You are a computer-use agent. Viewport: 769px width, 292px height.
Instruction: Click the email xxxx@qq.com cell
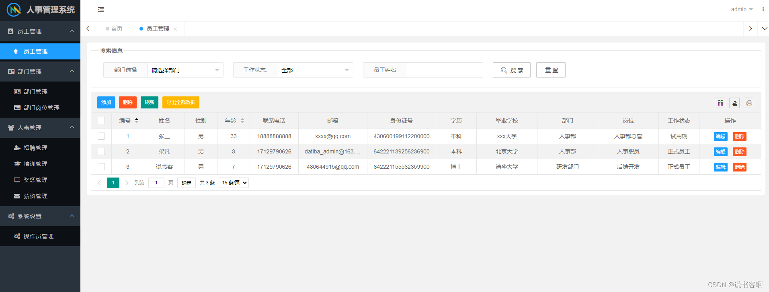pos(333,136)
